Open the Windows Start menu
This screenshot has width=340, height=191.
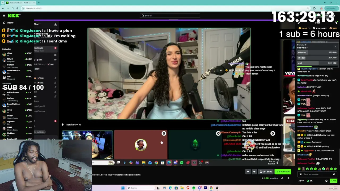(x=123, y=188)
